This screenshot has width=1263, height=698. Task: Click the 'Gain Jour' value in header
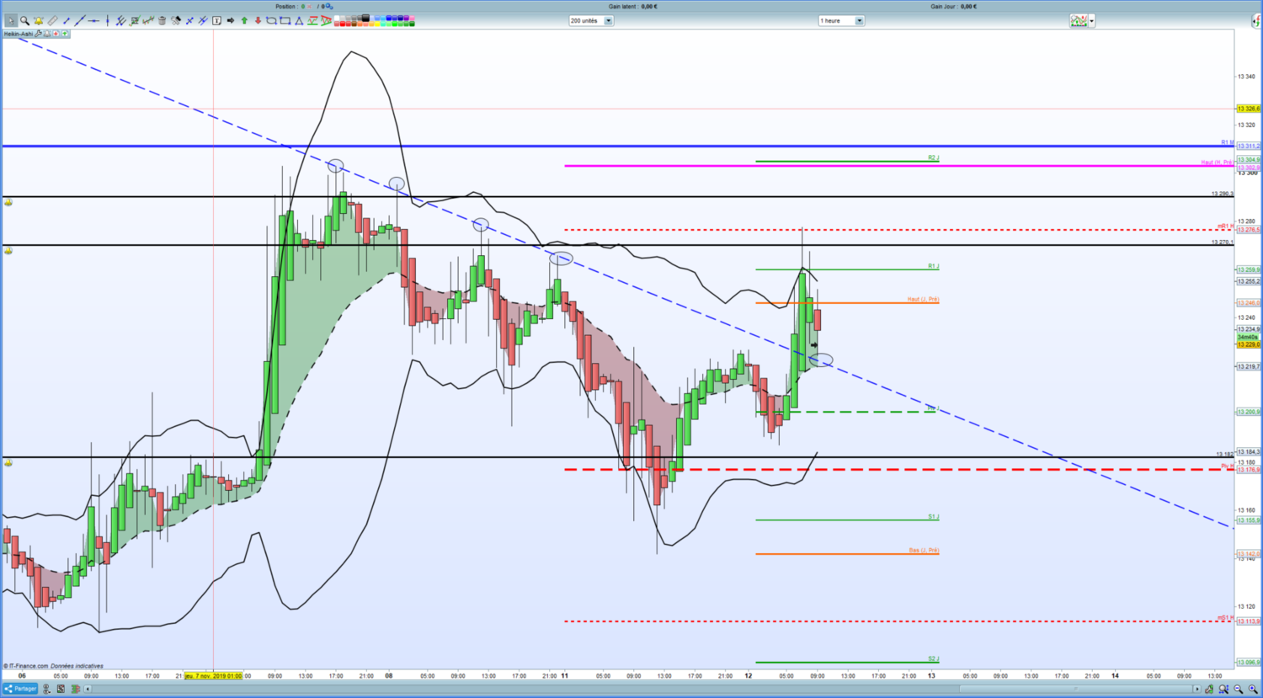[x=968, y=6]
